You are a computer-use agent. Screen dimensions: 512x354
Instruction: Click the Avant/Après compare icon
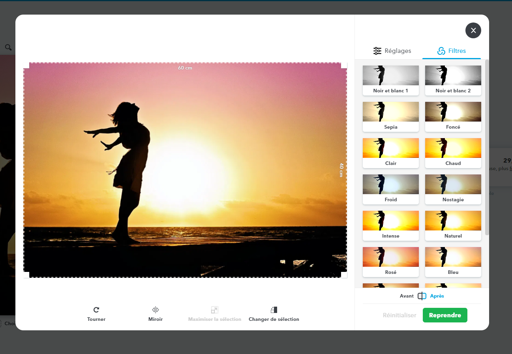422,296
